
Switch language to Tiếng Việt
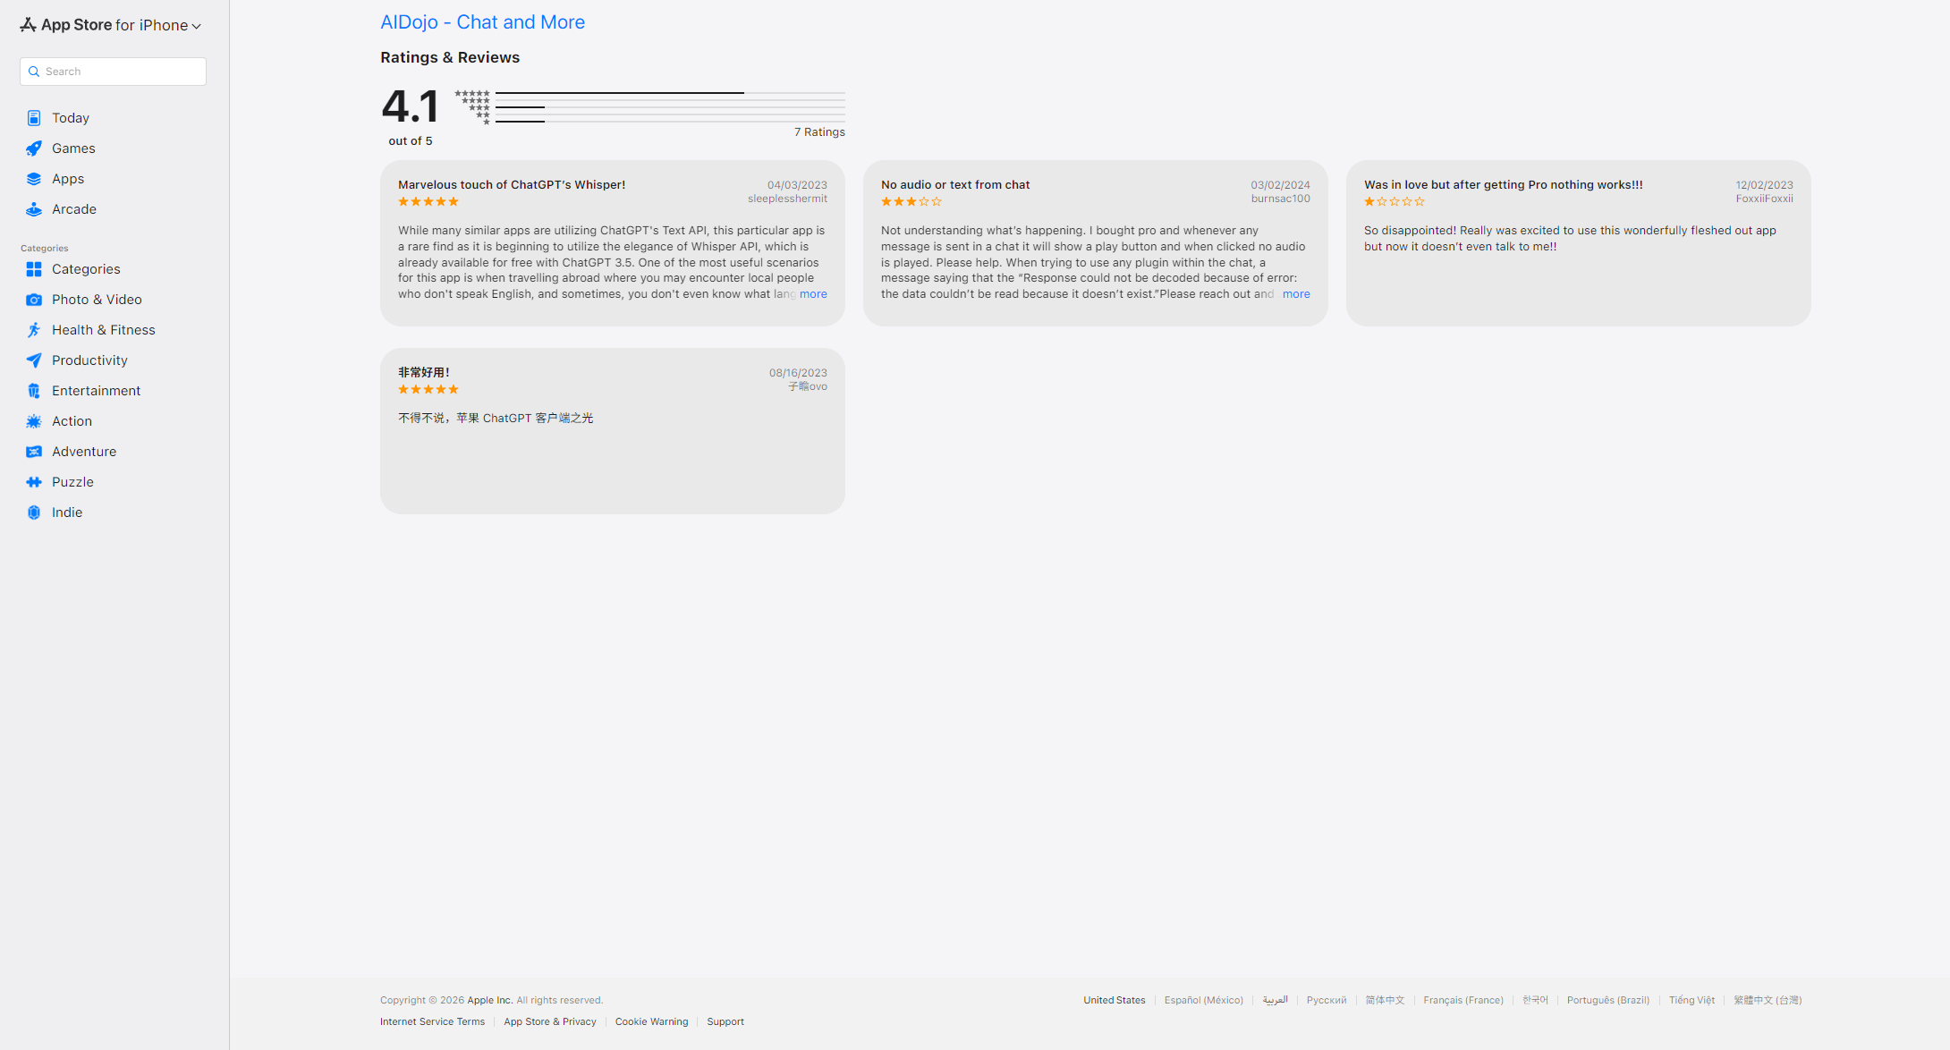pos(1691,1000)
